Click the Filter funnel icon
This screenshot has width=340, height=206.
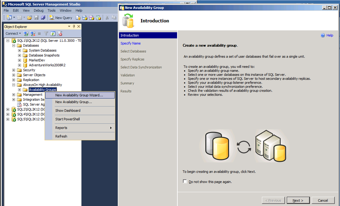click(x=46, y=34)
